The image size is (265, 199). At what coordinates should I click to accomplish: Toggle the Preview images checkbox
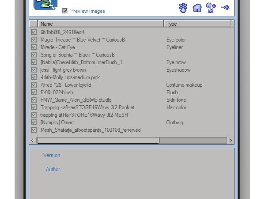65,11
